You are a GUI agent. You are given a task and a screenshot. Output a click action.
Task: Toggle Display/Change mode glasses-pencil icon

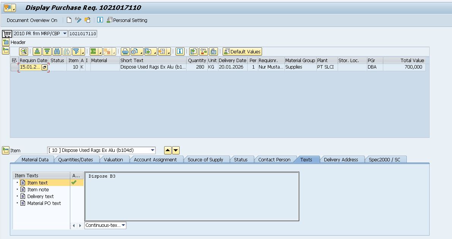pos(78,20)
